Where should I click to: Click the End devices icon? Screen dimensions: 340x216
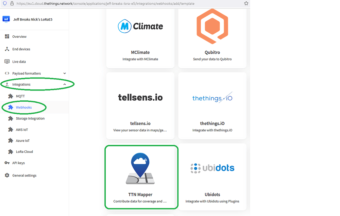7,49
